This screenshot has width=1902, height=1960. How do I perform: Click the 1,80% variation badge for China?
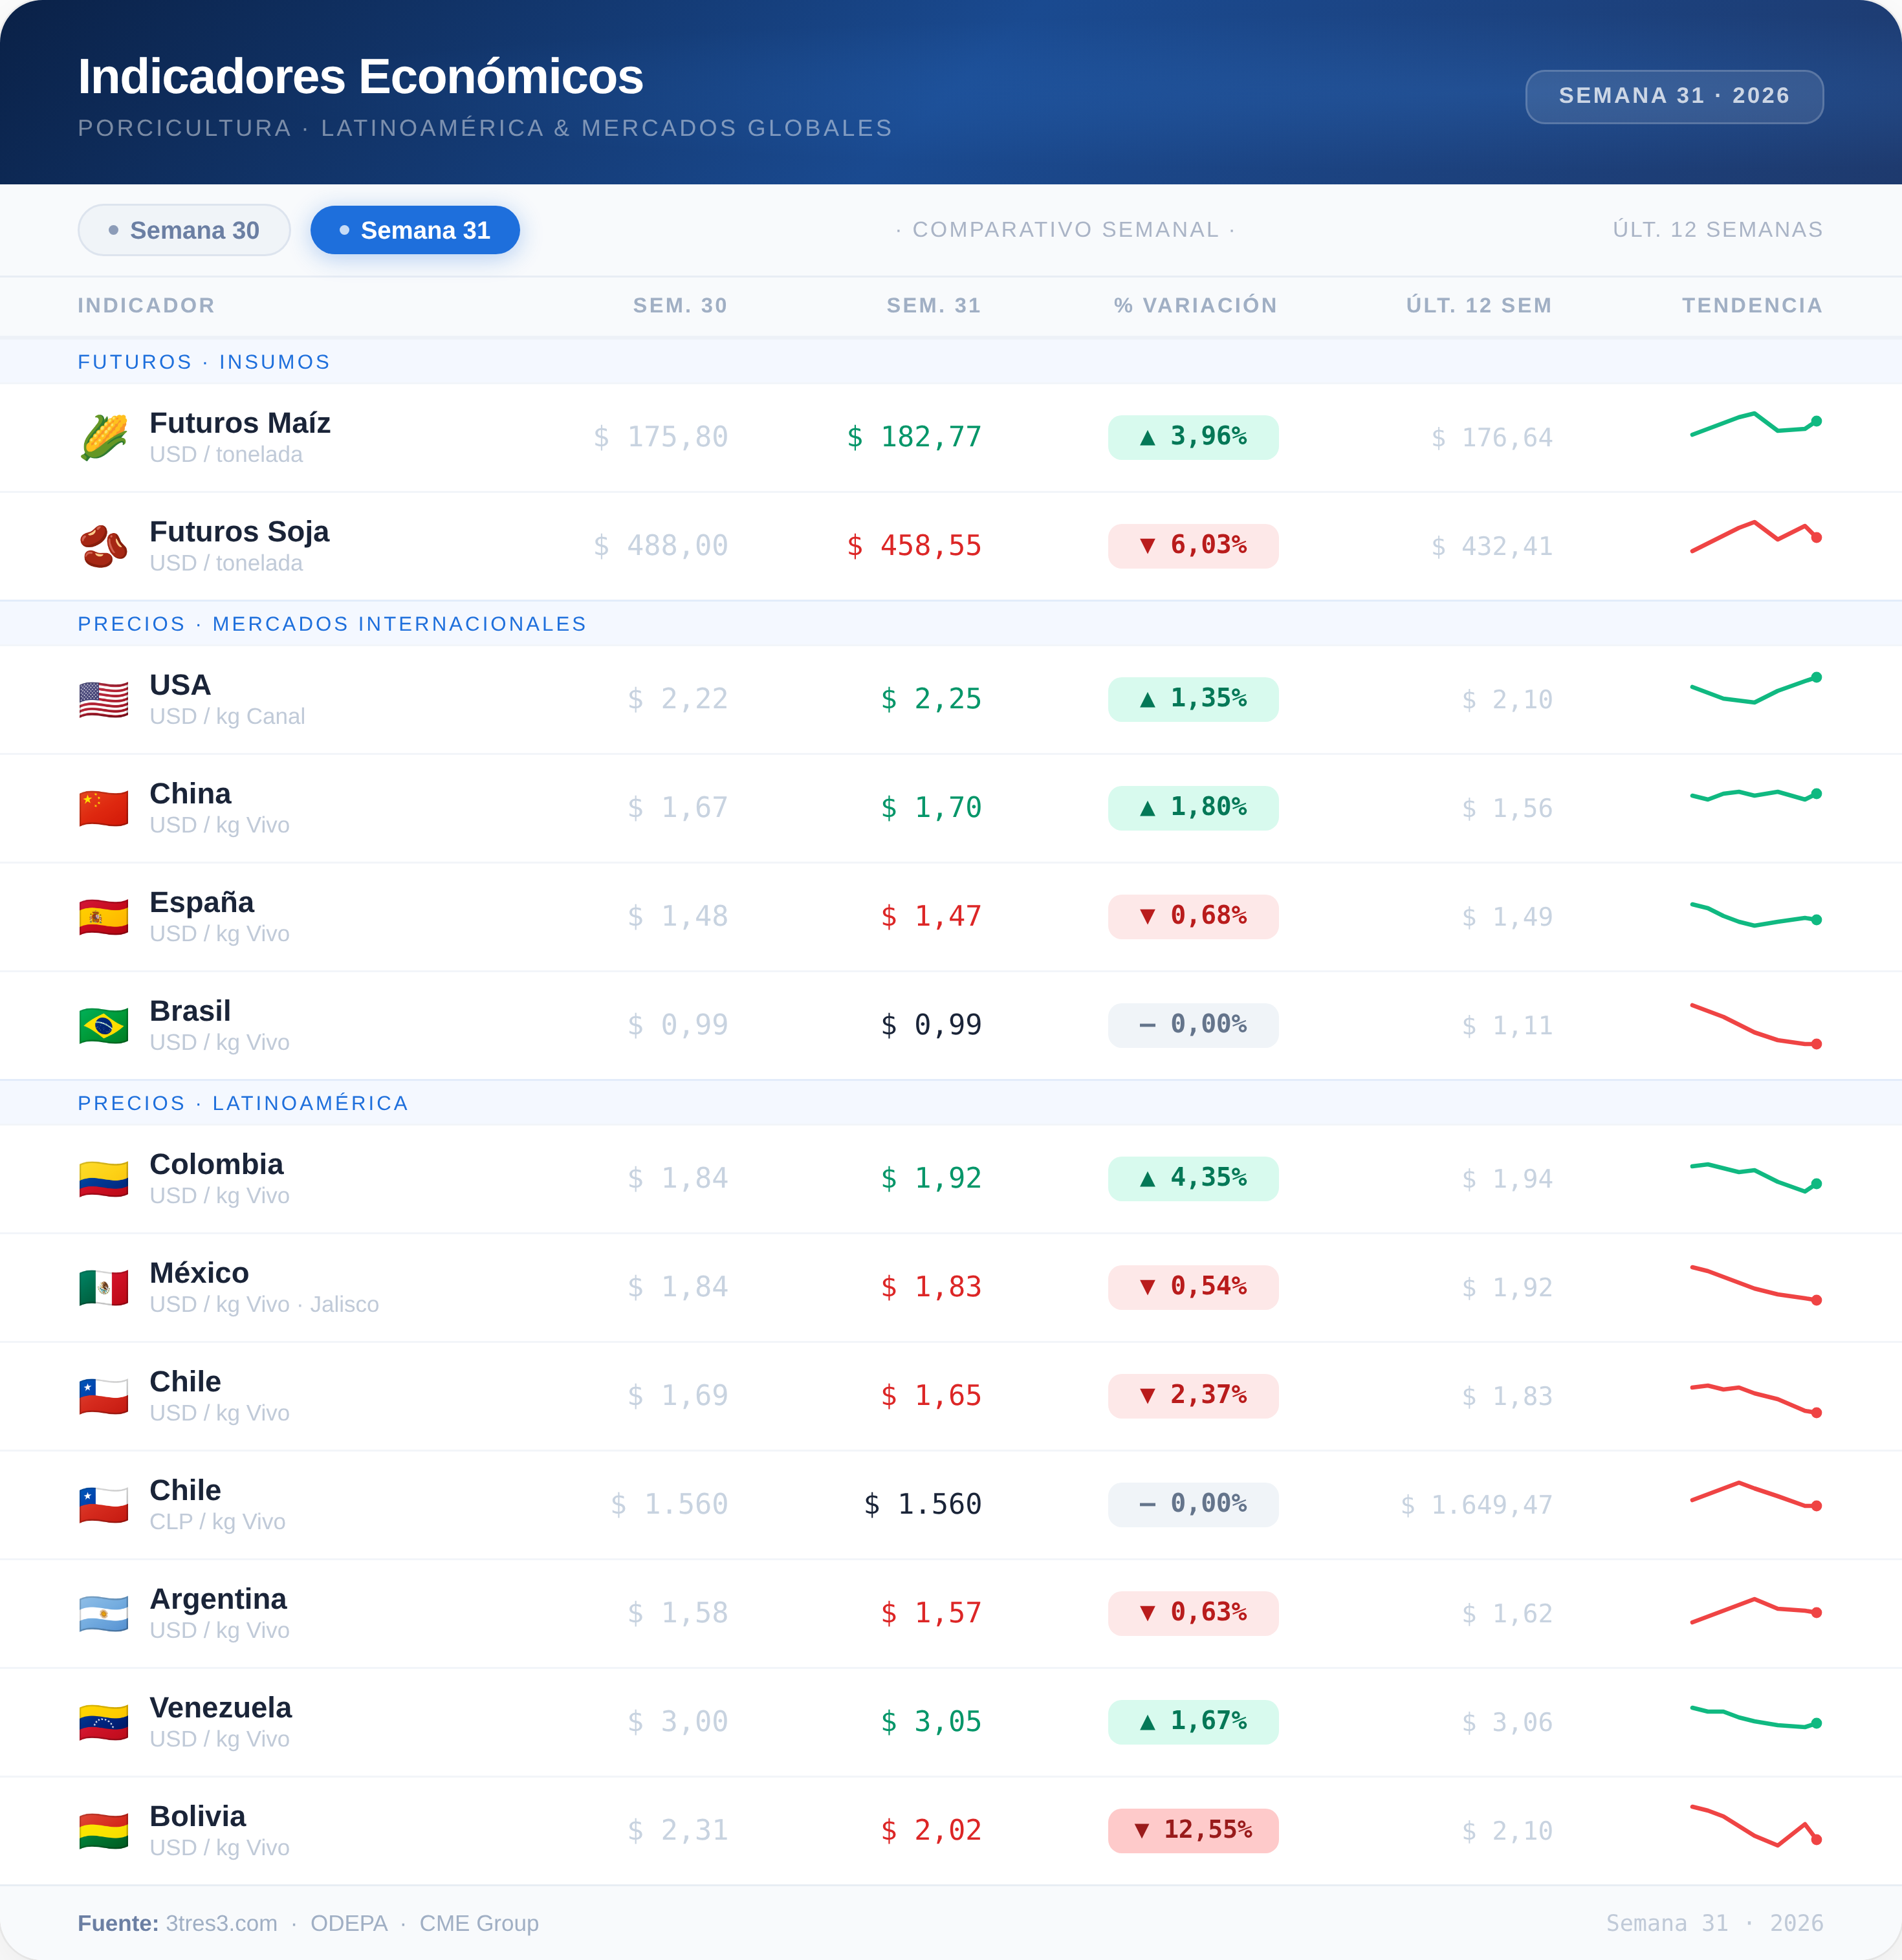pyautogui.click(x=1193, y=808)
